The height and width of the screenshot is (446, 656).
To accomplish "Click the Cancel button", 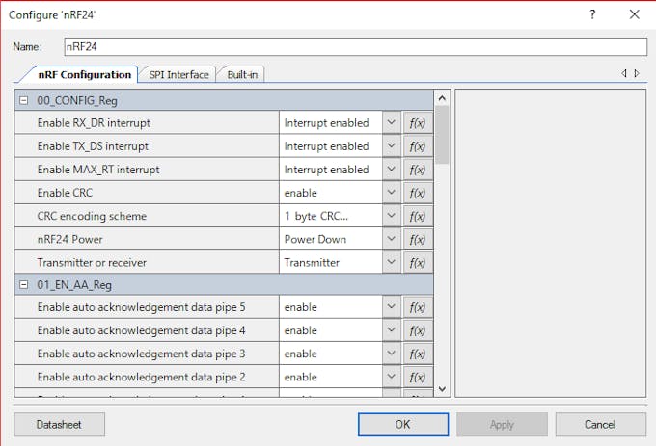I will [x=600, y=424].
